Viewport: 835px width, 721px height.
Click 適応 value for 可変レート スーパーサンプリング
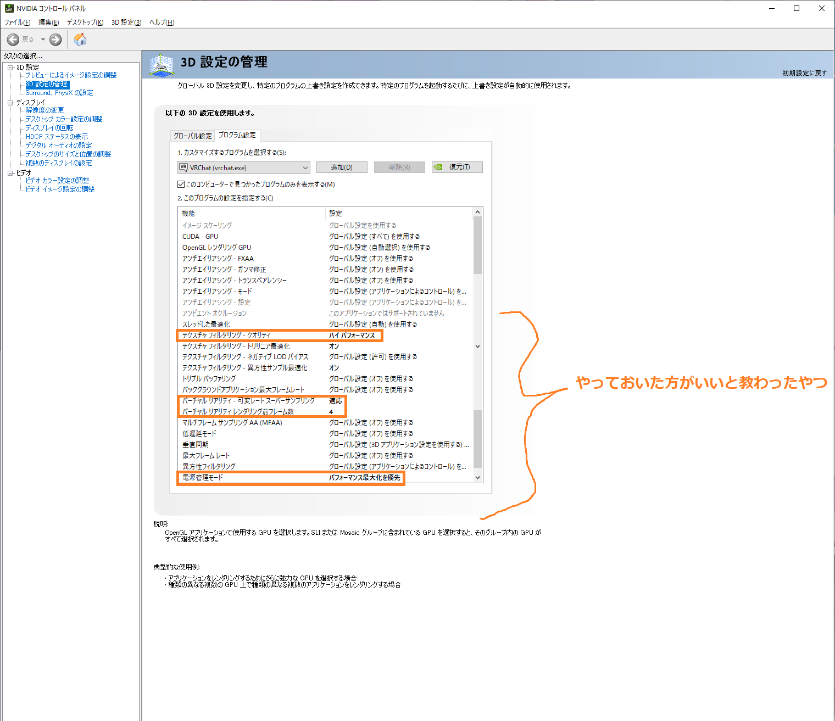pyautogui.click(x=336, y=401)
